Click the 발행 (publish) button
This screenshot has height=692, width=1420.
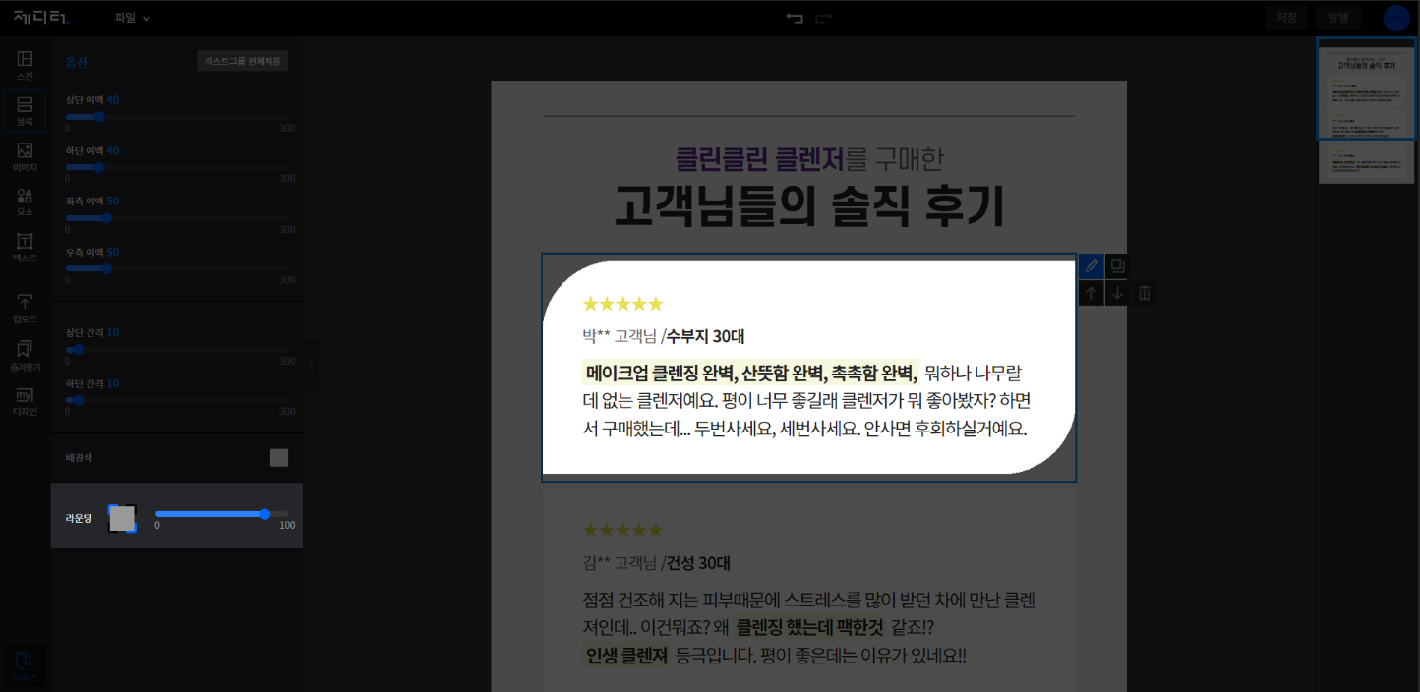click(x=1337, y=18)
